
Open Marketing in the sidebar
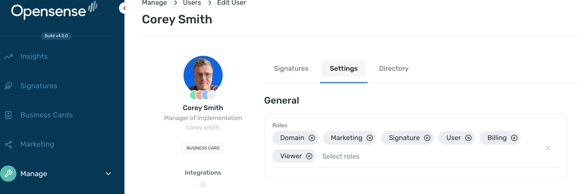pyautogui.click(x=37, y=144)
